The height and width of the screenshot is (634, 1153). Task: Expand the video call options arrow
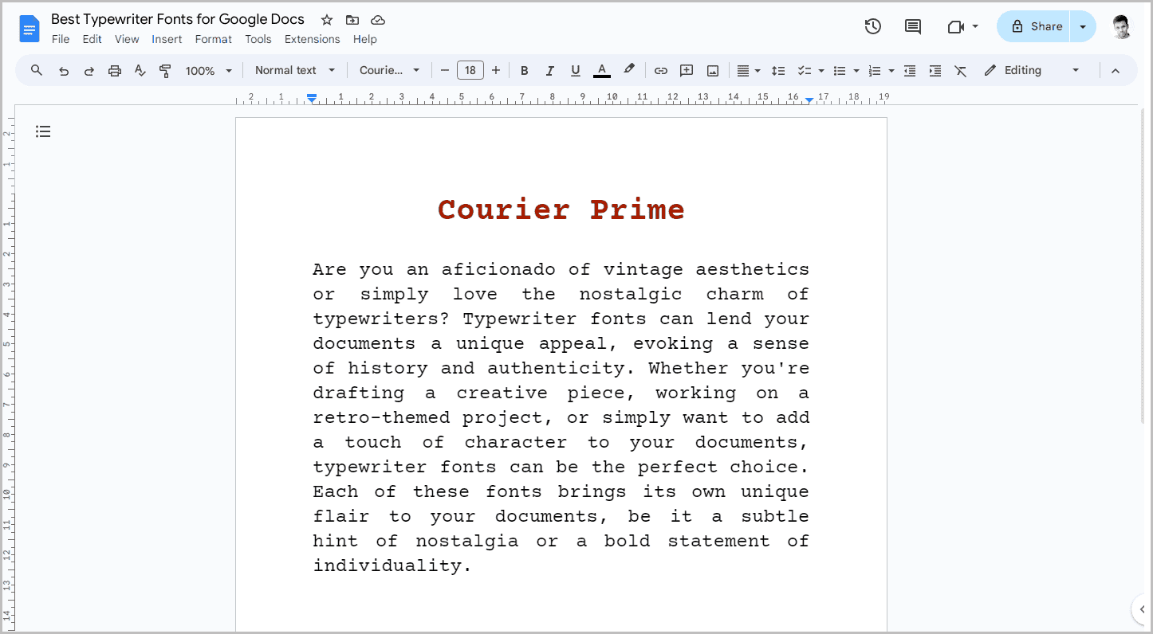pyautogui.click(x=975, y=26)
